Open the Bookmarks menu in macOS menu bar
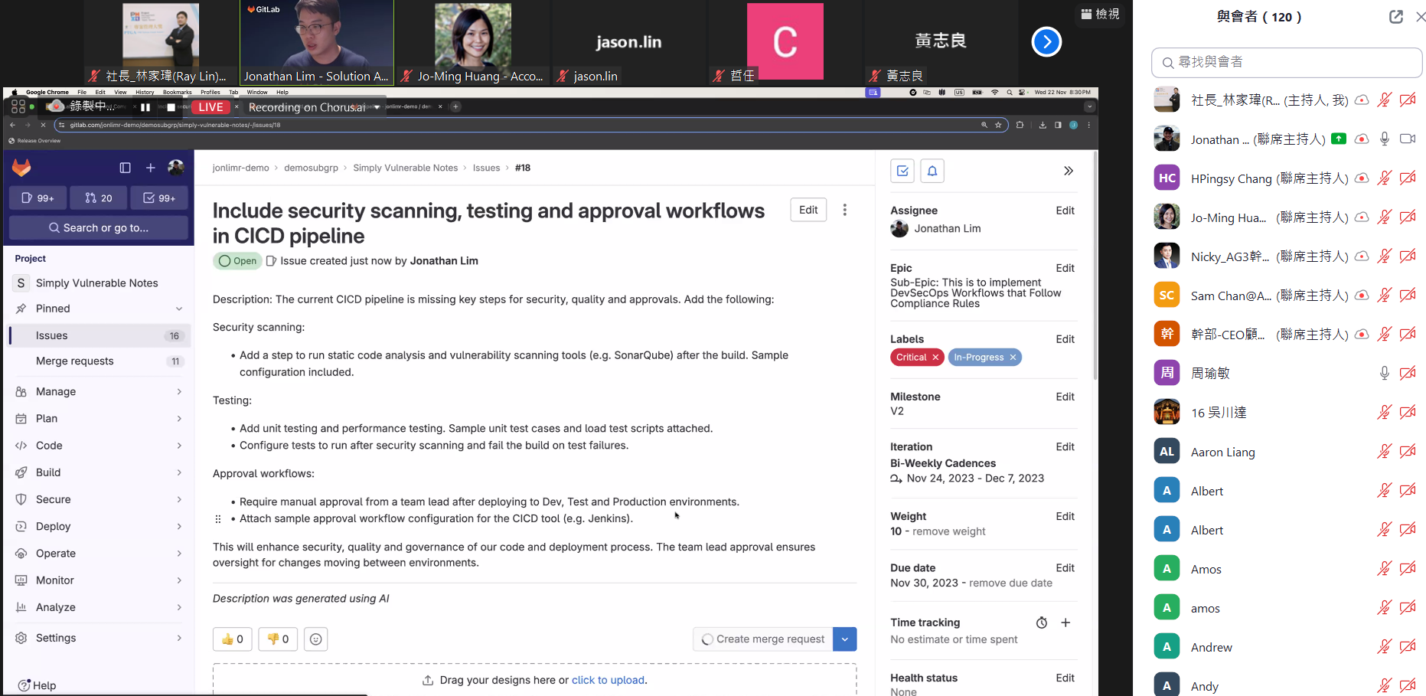 tap(177, 92)
